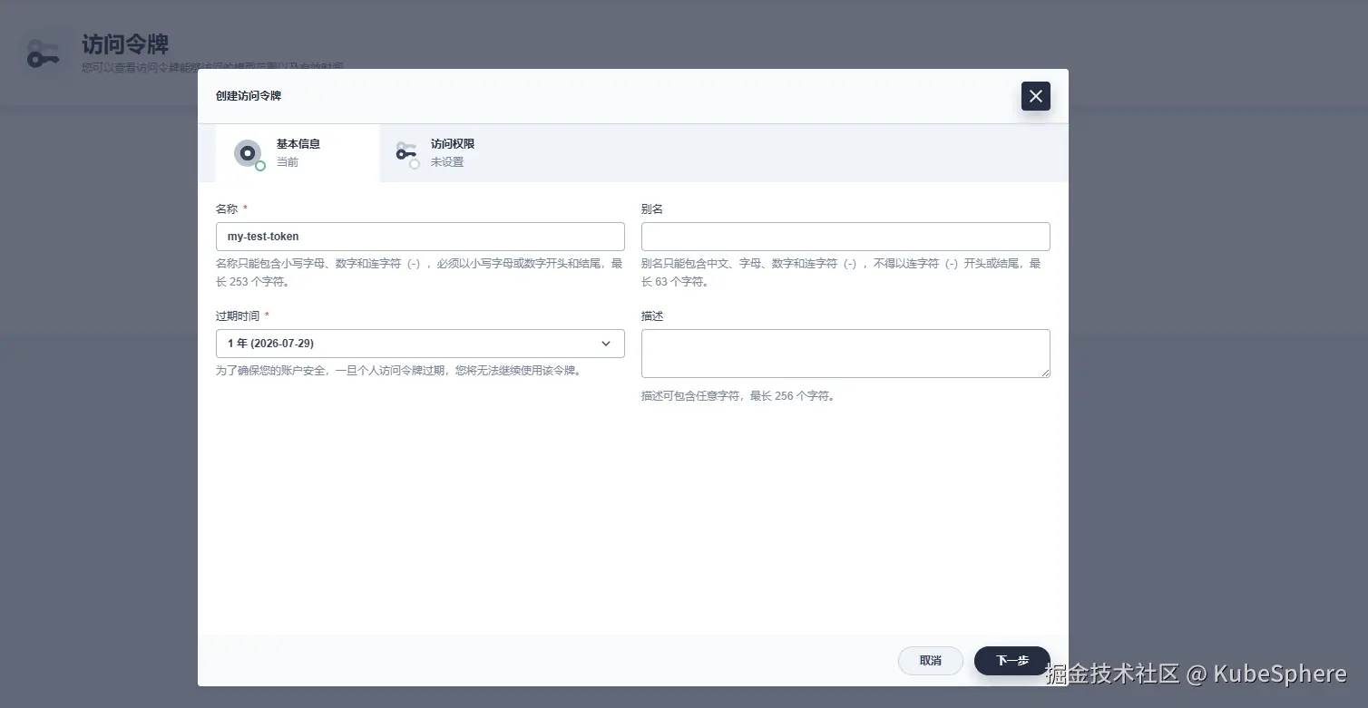The image size is (1368, 708).
Task: Select the 基本信息 step tab
Action: (298, 153)
